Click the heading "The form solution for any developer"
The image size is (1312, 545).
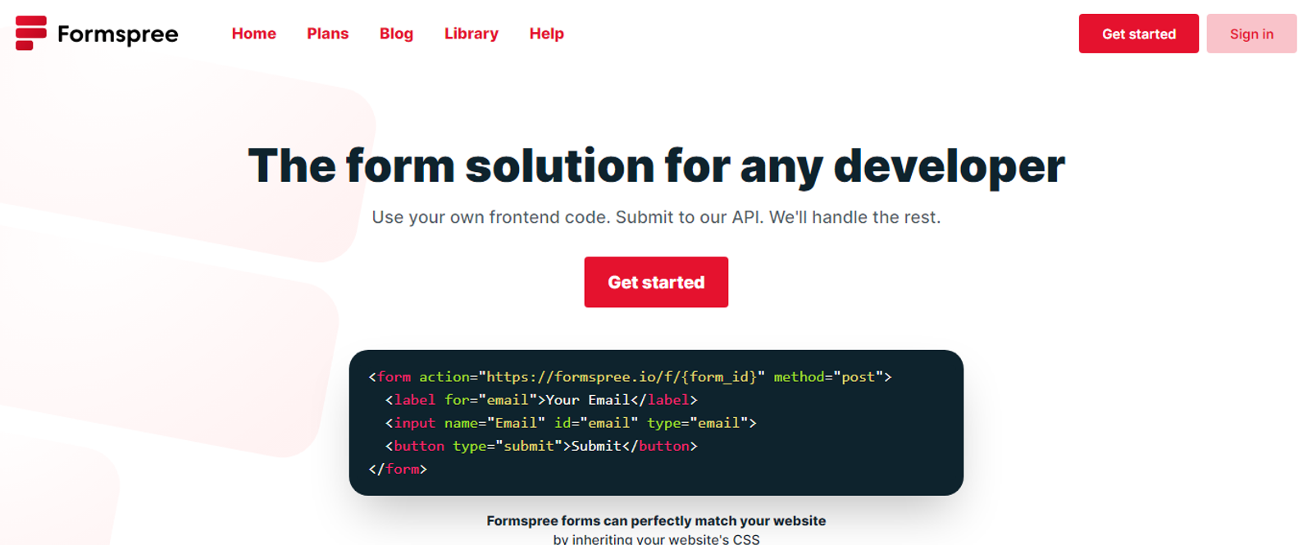[x=656, y=166]
